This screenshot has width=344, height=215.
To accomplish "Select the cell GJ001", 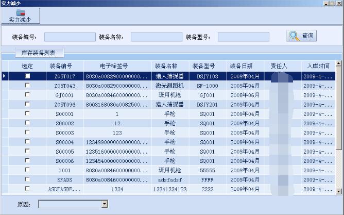I will pos(208,95).
